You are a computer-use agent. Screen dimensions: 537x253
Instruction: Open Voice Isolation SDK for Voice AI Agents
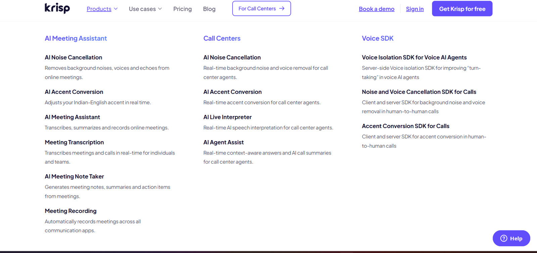pos(414,57)
